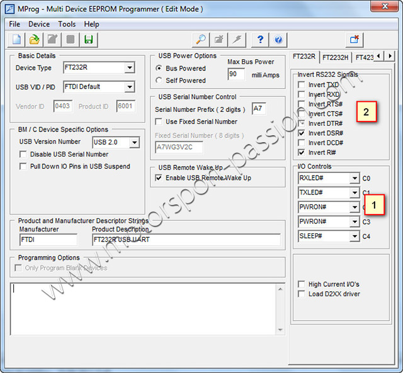Click the New blank template icon

pyautogui.click(x=17, y=40)
